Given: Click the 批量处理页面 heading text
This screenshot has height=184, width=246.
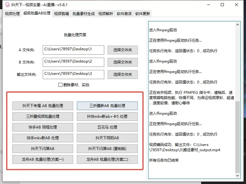Looking at the screenshot, I should coord(75,35).
